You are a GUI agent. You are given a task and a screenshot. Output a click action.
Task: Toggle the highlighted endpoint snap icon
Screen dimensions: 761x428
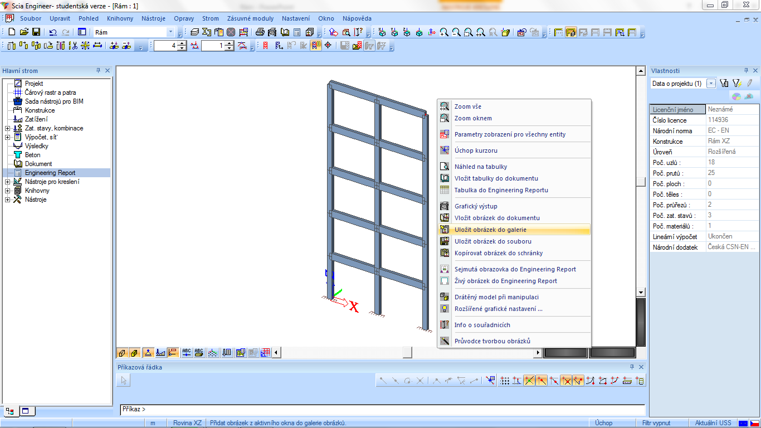point(542,381)
